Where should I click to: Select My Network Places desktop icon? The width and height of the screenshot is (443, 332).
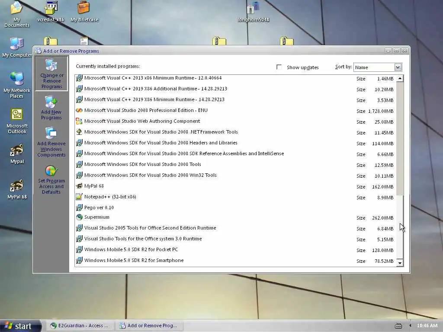[17, 85]
